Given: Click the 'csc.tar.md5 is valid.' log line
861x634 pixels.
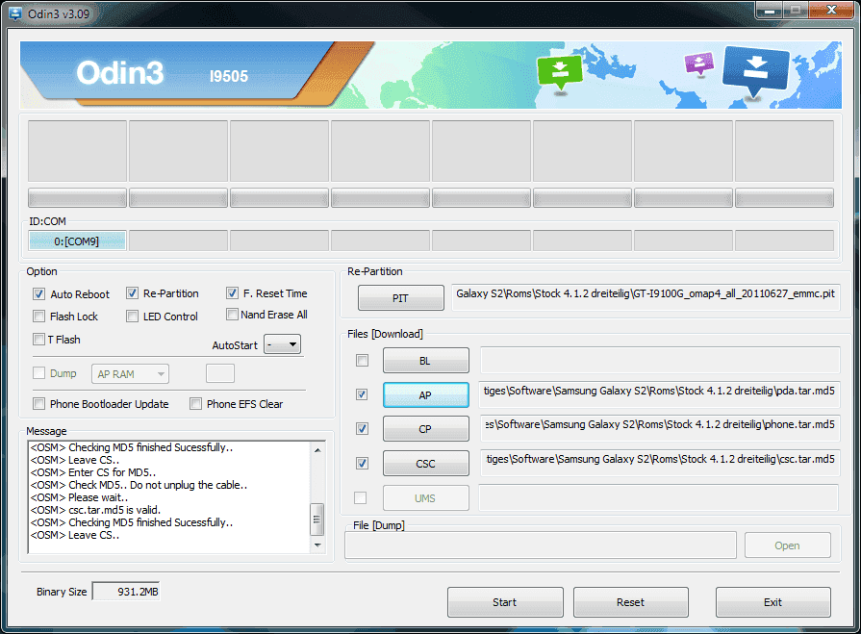Looking at the screenshot, I should [95, 510].
